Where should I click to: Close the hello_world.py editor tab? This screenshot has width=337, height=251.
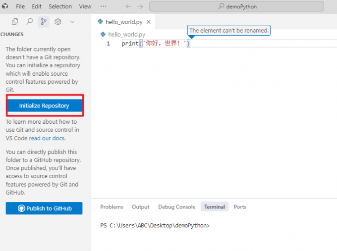point(148,22)
